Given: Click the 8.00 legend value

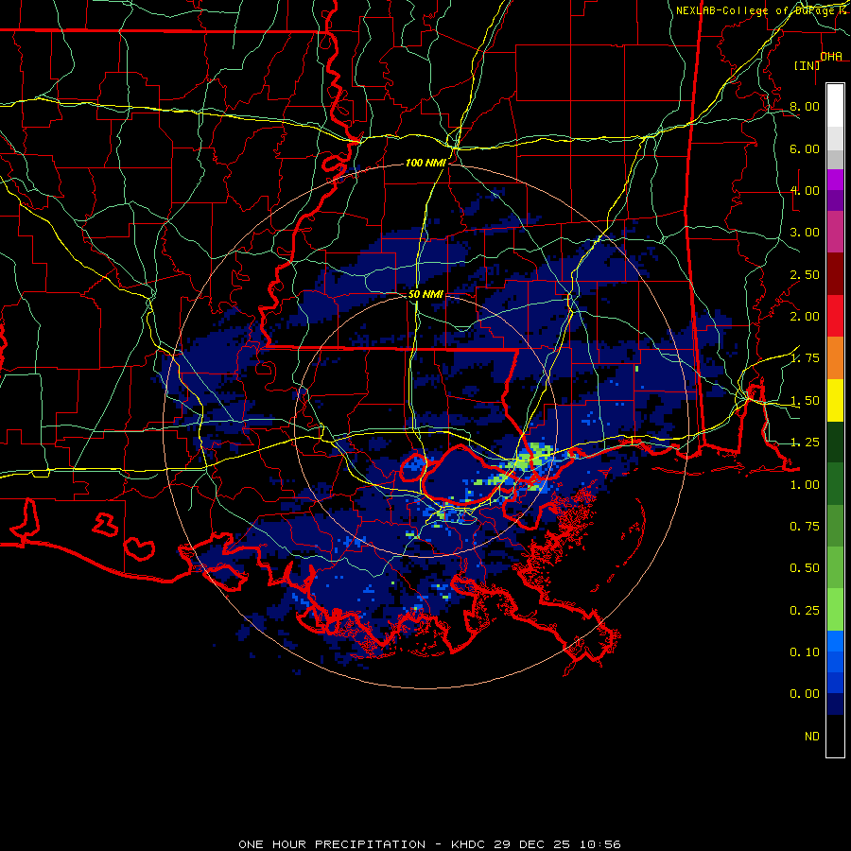Looking at the screenshot, I should [x=805, y=106].
